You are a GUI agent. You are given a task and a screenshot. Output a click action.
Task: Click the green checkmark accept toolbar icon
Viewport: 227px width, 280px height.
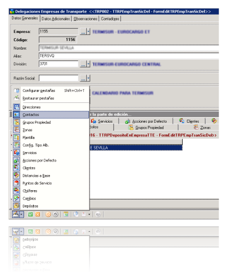[30, 214]
